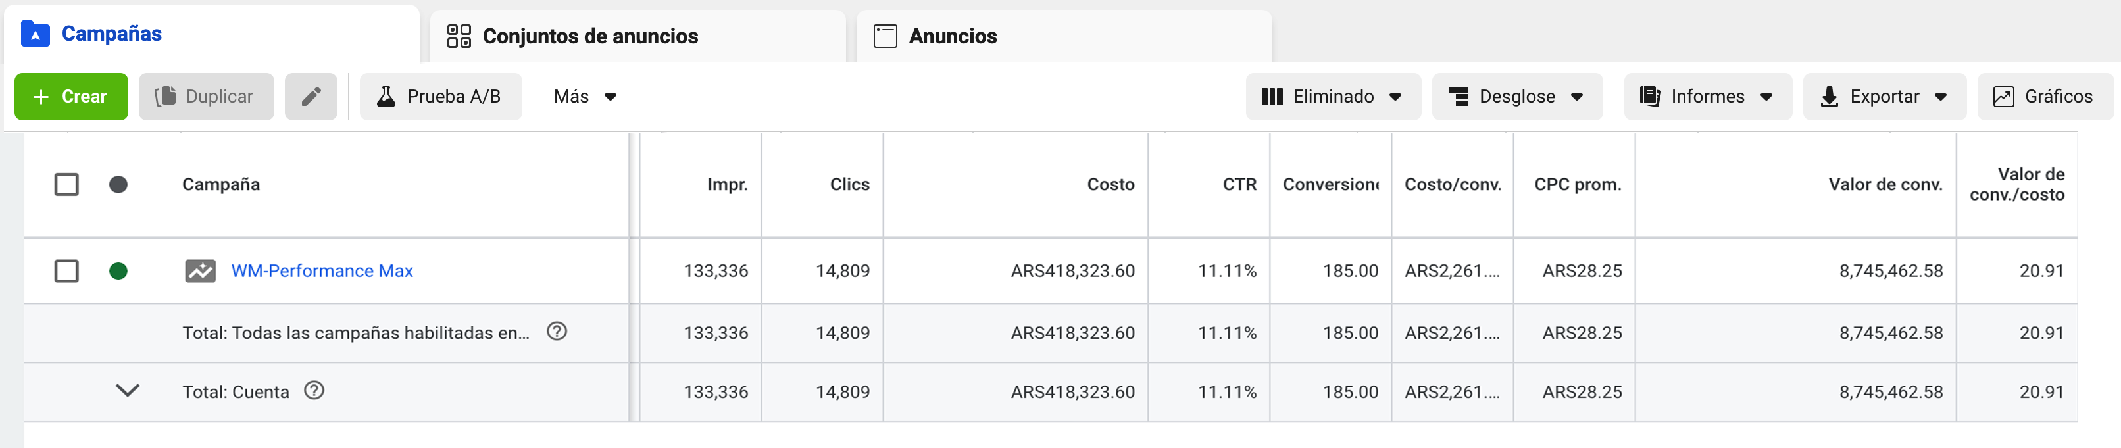Click help icon beside Total: Todas las campañas
The image size is (2121, 448).
pos(557,331)
